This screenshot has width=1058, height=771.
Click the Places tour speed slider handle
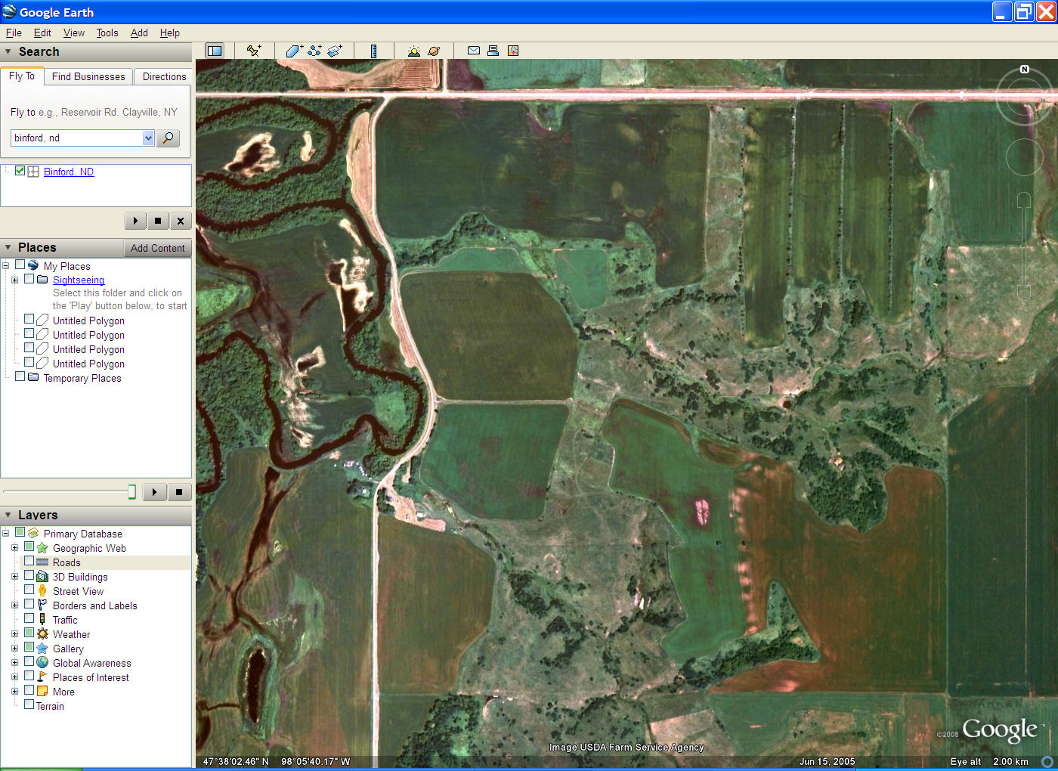pyautogui.click(x=131, y=492)
